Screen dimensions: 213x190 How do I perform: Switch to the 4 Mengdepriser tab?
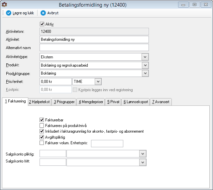pyautogui.click(x=91, y=102)
